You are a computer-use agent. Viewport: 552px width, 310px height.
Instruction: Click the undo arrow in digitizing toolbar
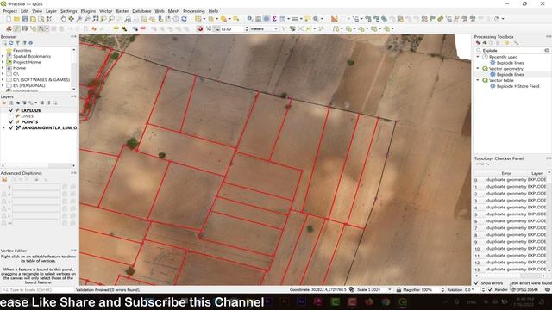(x=94, y=28)
